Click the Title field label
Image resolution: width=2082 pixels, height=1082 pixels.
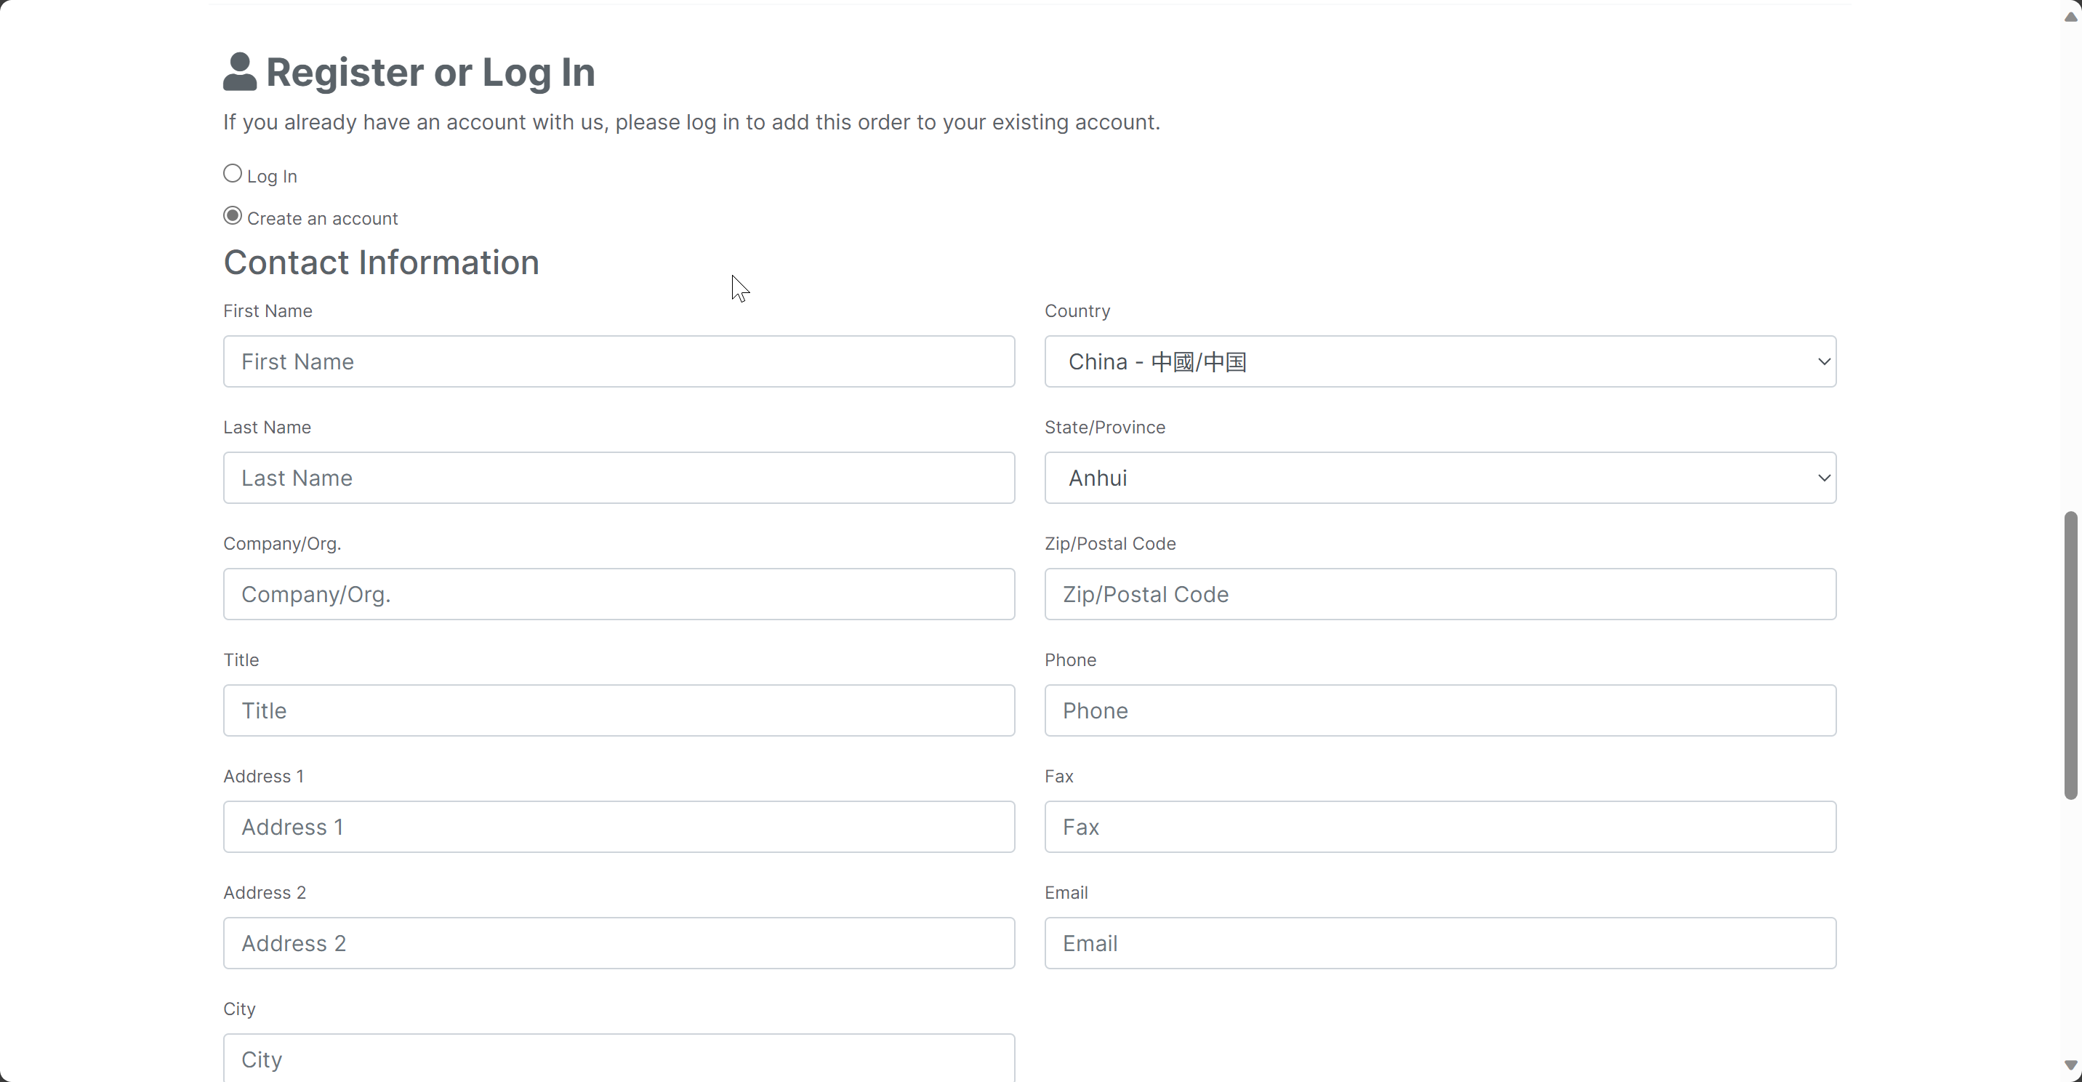coord(241,660)
